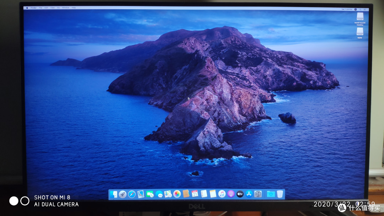
Task: Open the Mail stamp icon in Dock
Action: pos(141,194)
